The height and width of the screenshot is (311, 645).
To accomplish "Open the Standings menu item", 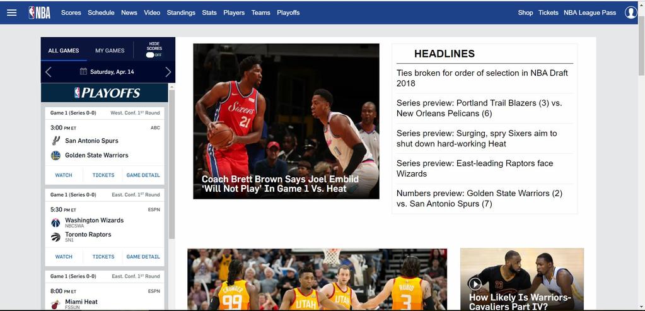I will pyautogui.click(x=181, y=13).
